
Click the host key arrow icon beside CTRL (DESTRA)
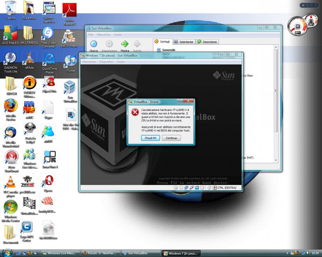click(x=214, y=188)
